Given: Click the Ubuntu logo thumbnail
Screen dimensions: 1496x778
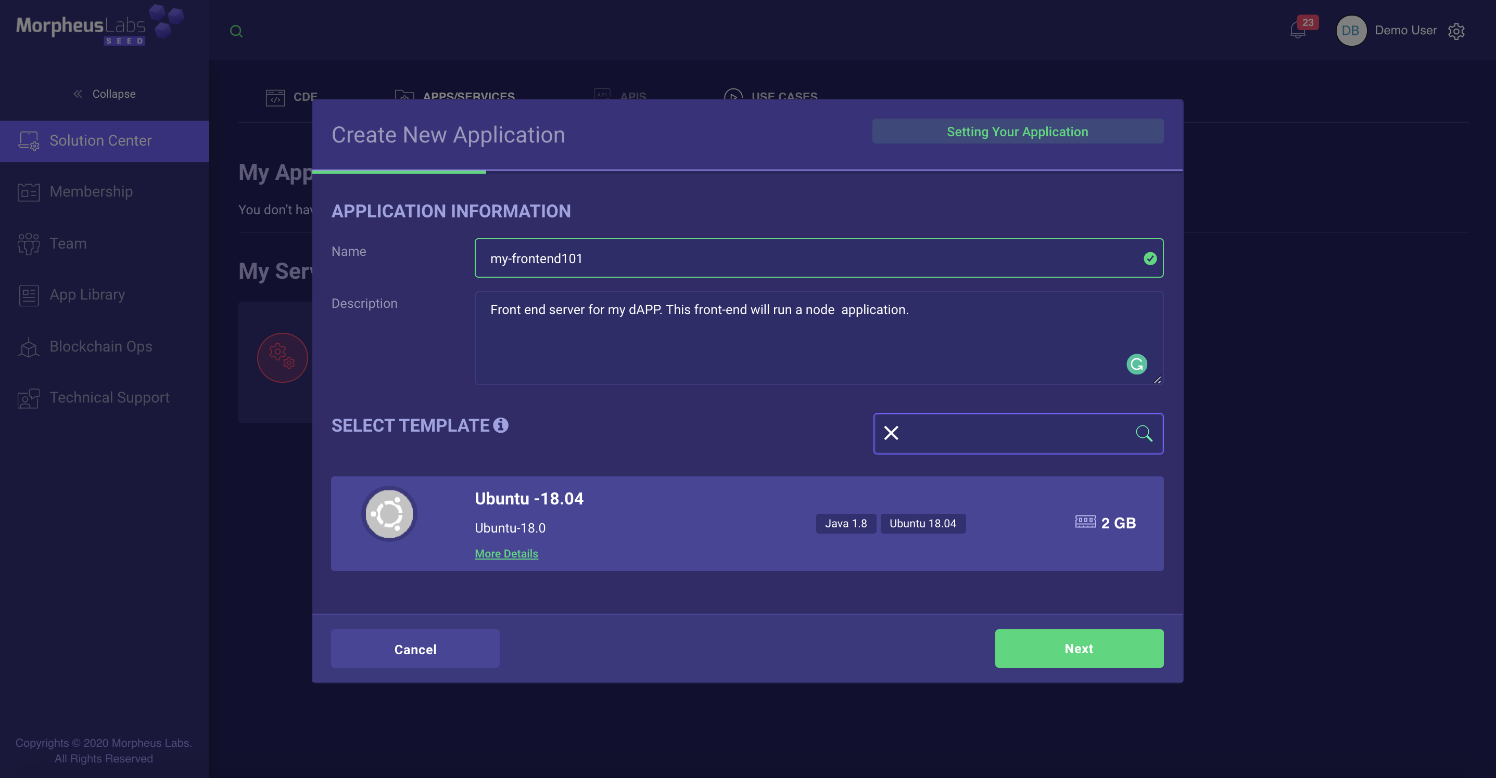Looking at the screenshot, I should pyautogui.click(x=389, y=514).
